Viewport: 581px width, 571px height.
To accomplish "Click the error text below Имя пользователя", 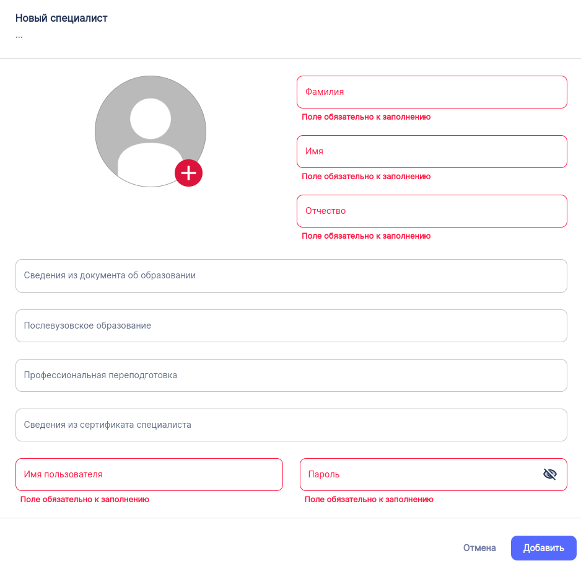I will coord(85,499).
